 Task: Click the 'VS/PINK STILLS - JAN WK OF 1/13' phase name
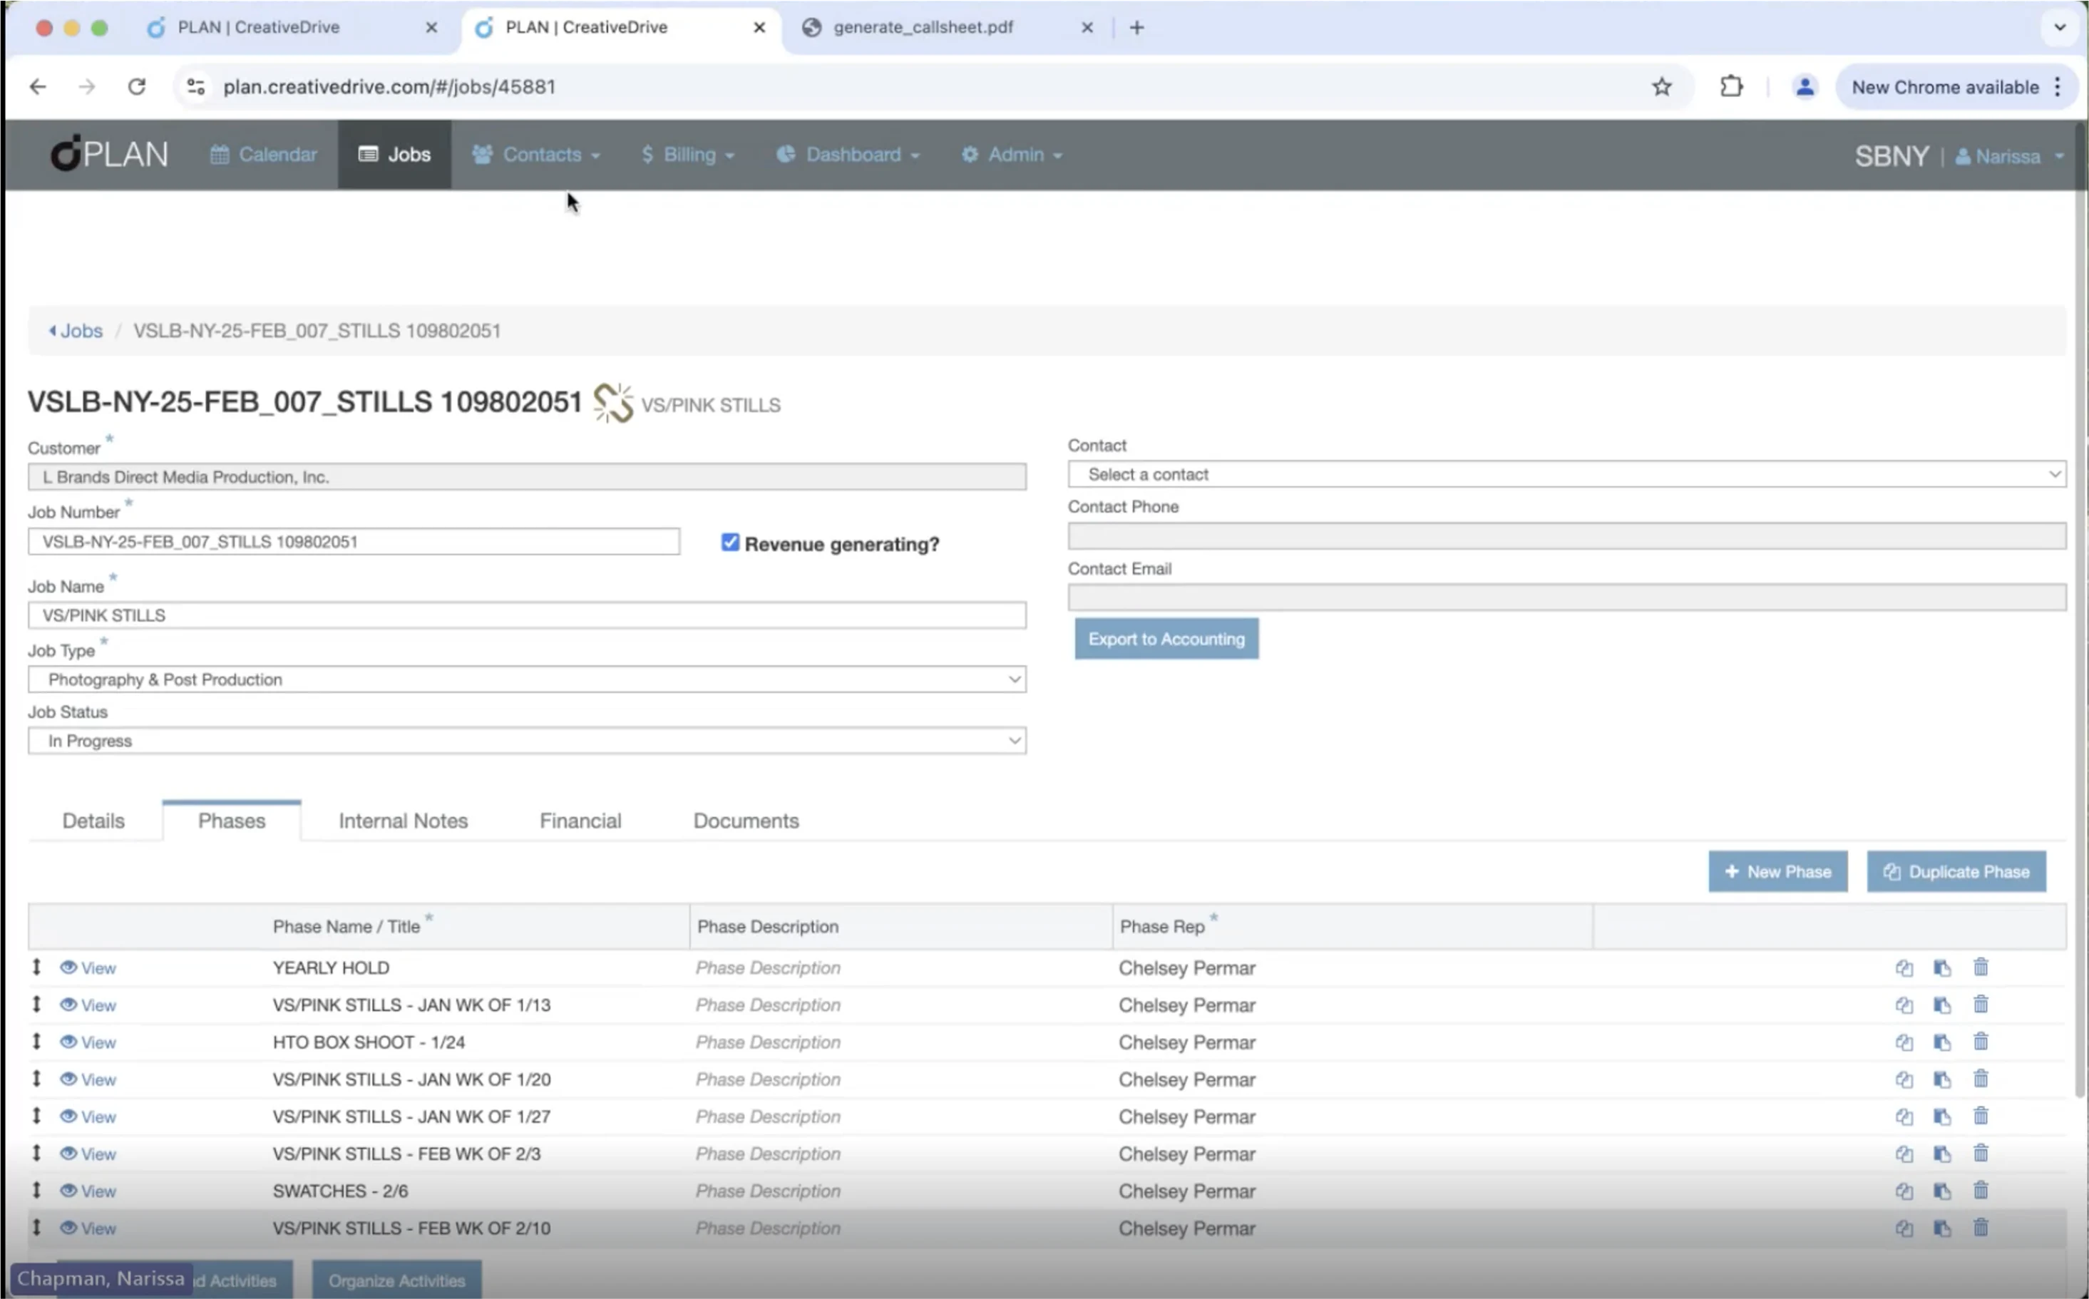[x=411, y=1005]
